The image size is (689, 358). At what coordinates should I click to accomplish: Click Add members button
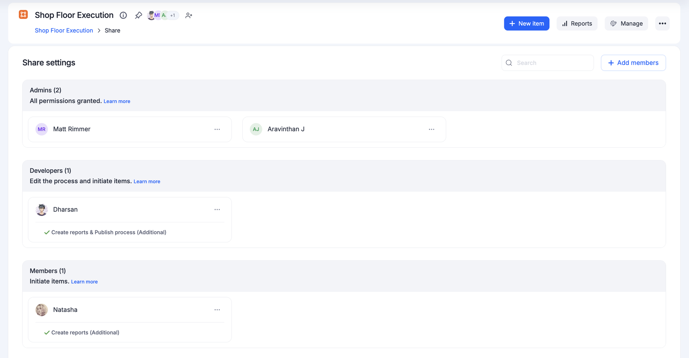tap(633, 63)
